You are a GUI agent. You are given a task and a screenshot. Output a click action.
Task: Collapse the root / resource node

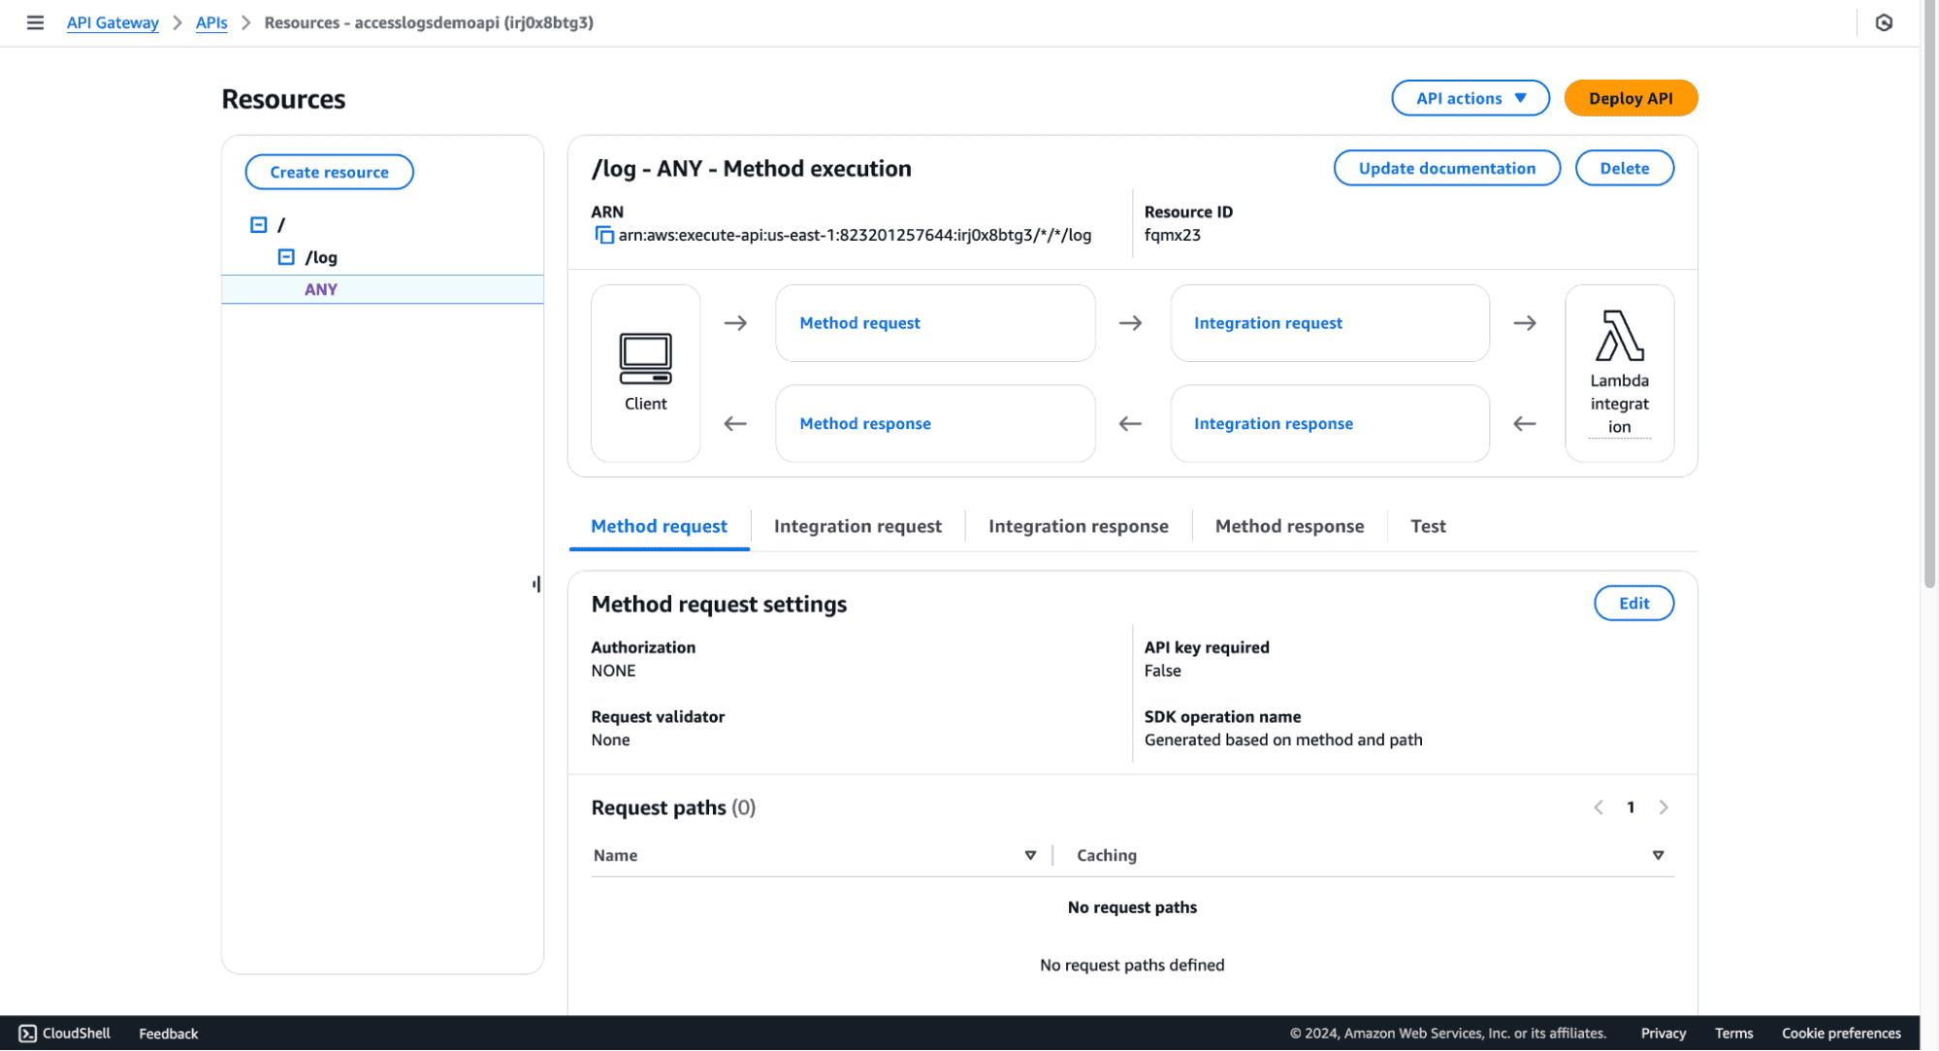coord(258,225)
